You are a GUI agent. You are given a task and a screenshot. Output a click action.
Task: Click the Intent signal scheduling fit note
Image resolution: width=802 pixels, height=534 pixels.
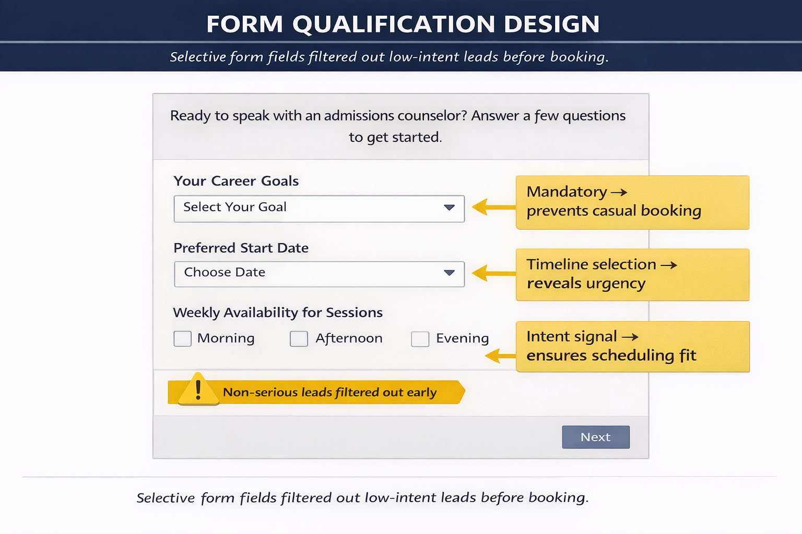(632, 346)
